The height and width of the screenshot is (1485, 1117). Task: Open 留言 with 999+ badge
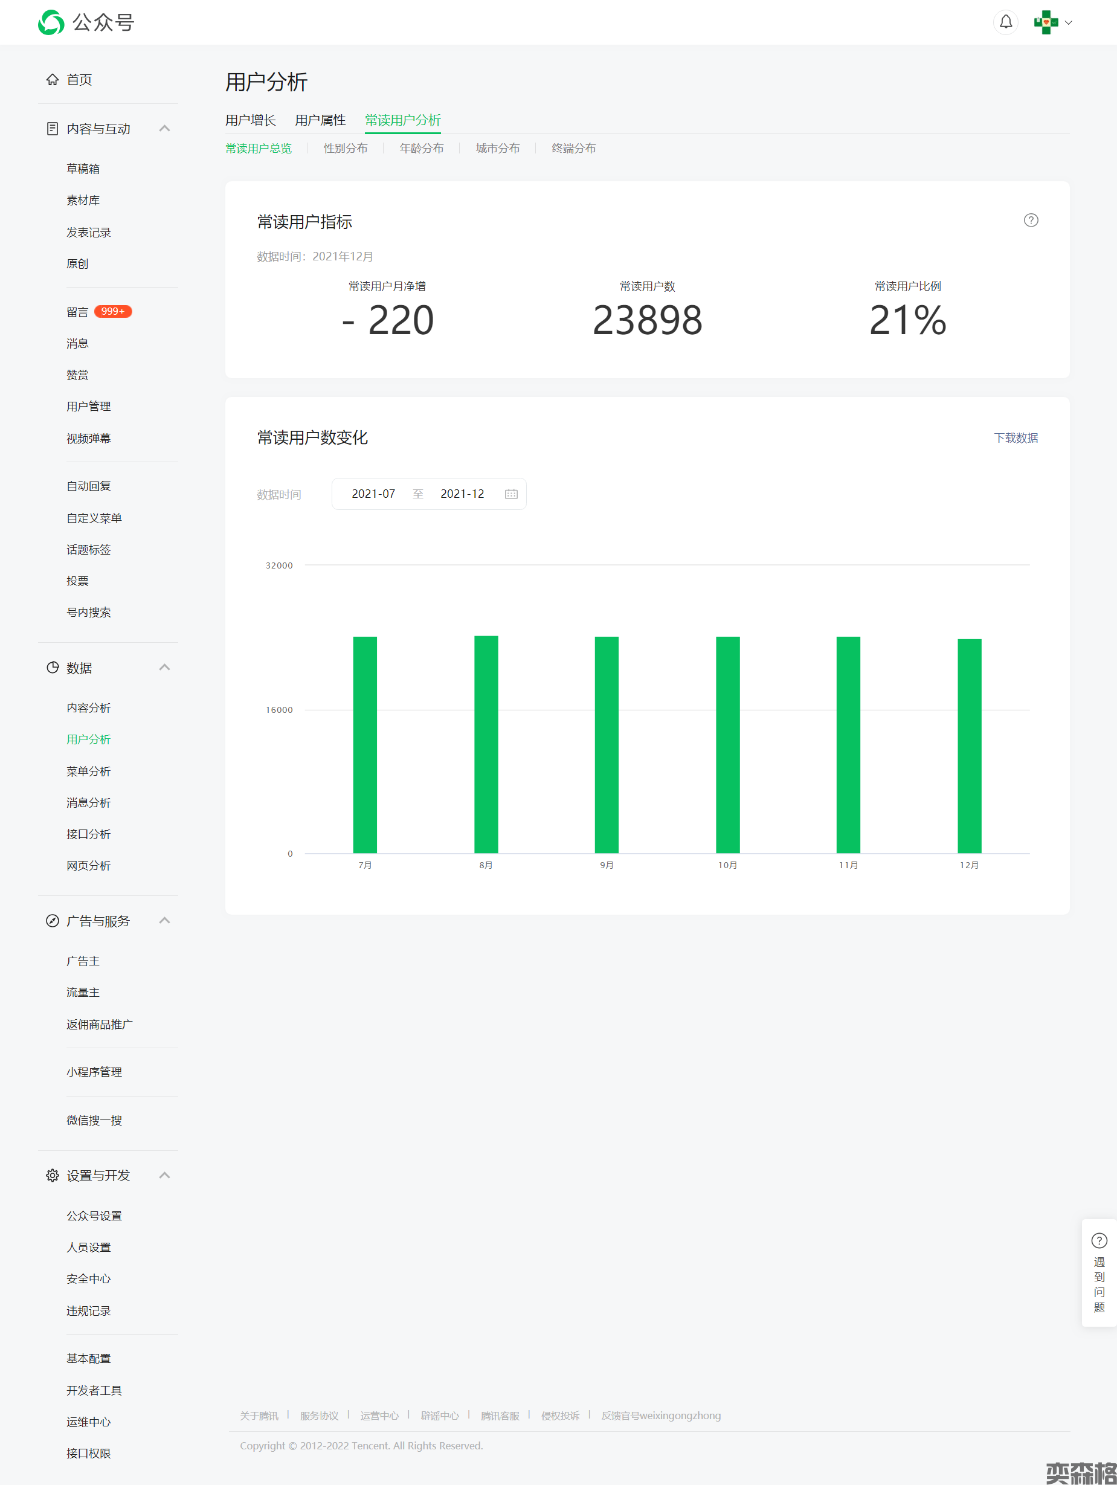78,312
